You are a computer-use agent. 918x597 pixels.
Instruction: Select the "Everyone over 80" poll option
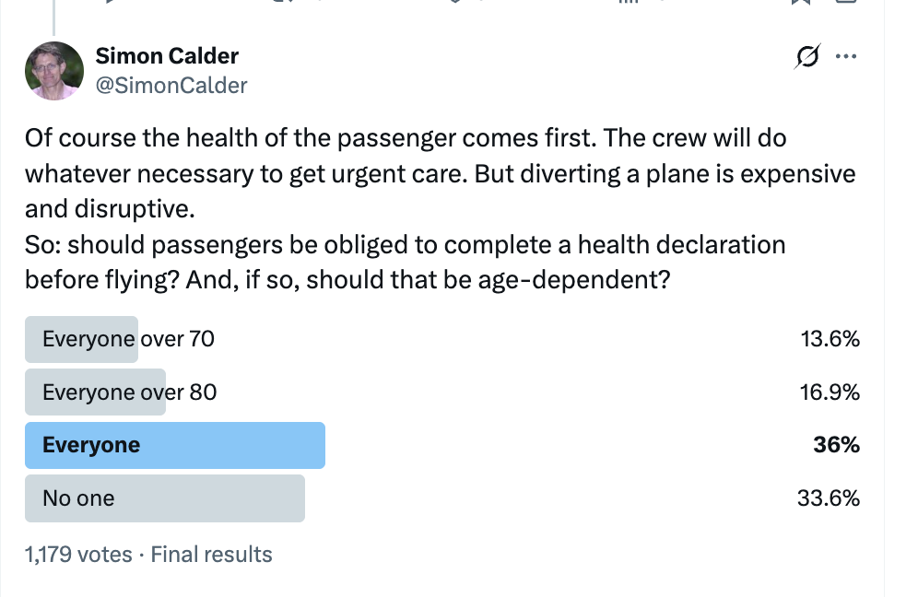click(x=127, y=392)
